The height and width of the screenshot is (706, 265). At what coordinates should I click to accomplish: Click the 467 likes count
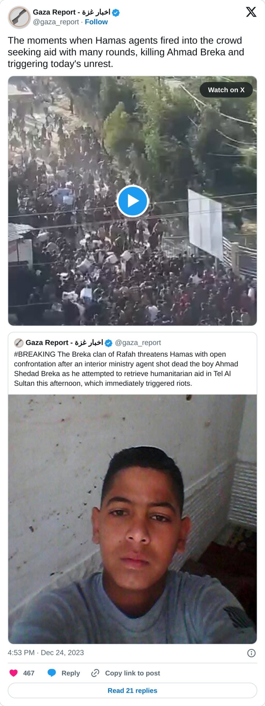pyautogui.click(x=29, y=673)
